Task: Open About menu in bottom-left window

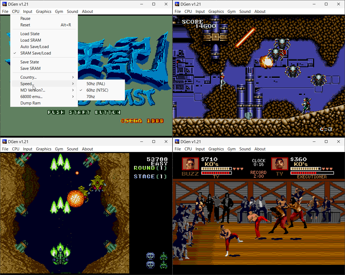Action: point(88,149)
